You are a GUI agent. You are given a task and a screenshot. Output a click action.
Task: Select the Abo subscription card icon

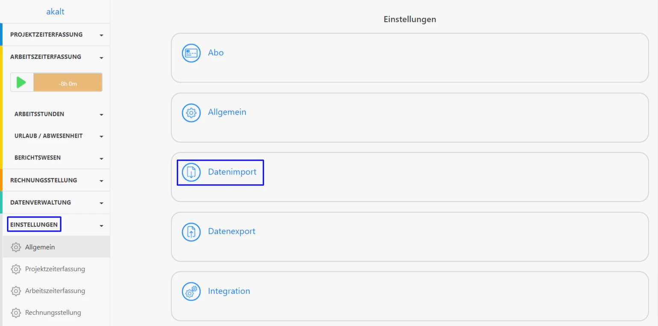[191, 53]
